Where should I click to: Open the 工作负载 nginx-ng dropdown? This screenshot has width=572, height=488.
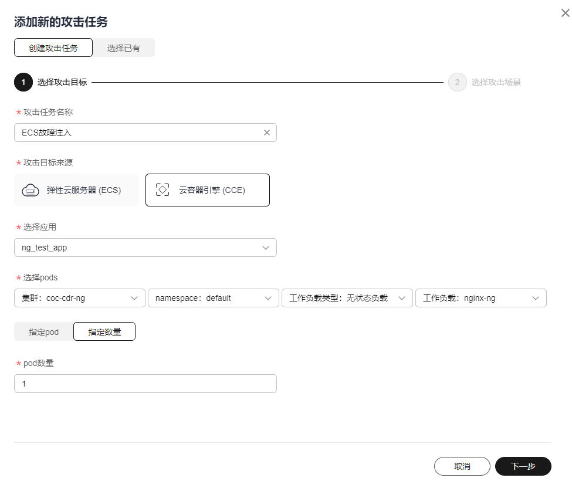[481, 298]
